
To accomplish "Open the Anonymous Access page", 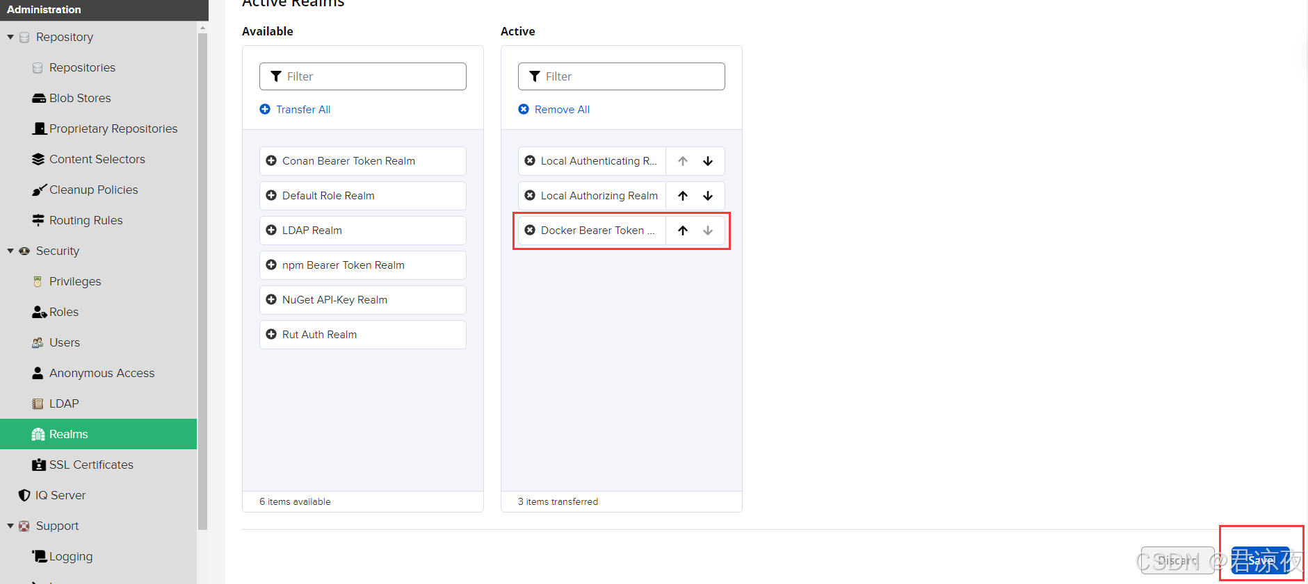I will (102, 373).
